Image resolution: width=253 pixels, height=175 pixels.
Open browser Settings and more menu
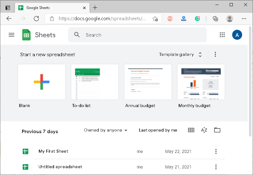tap(244, 19)
